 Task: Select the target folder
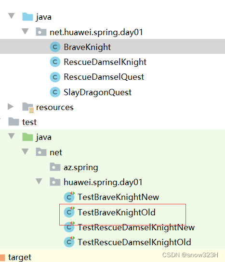pos(20,257)
